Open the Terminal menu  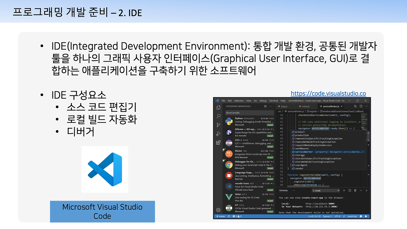(273, 101)
